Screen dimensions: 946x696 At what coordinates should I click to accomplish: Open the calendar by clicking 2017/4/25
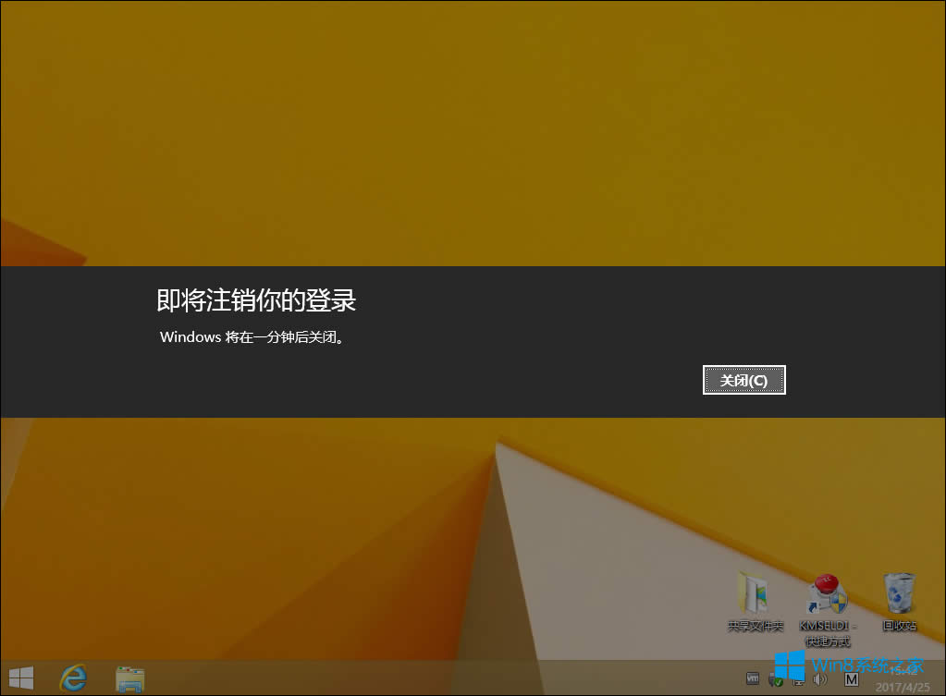pyautogui.click(x=903, y=687)
